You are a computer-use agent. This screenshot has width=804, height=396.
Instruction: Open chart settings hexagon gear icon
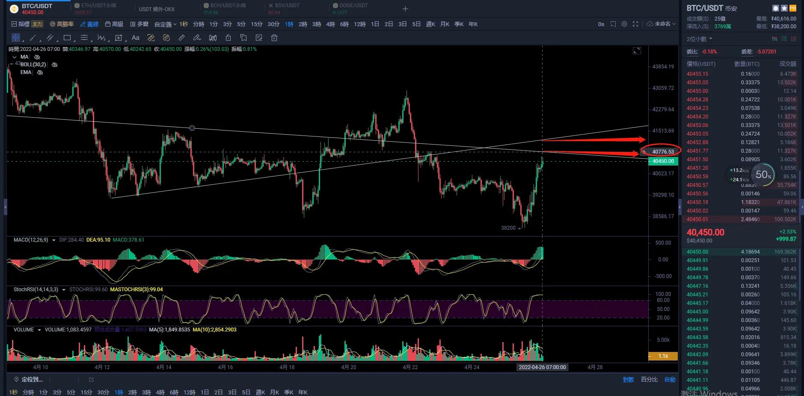tap(624, 24)
